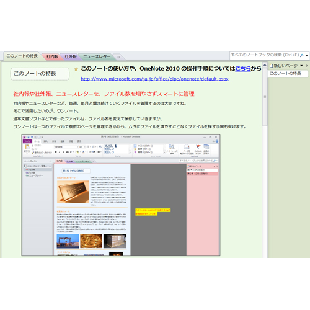Click the line そこで活用したいのが、ワンノート。
Screen dimensions: 310x310
click(x=46, y=111)
